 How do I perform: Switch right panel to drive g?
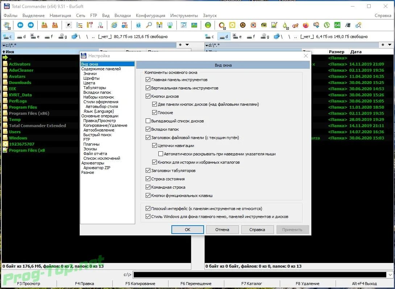tap(264, 37)
